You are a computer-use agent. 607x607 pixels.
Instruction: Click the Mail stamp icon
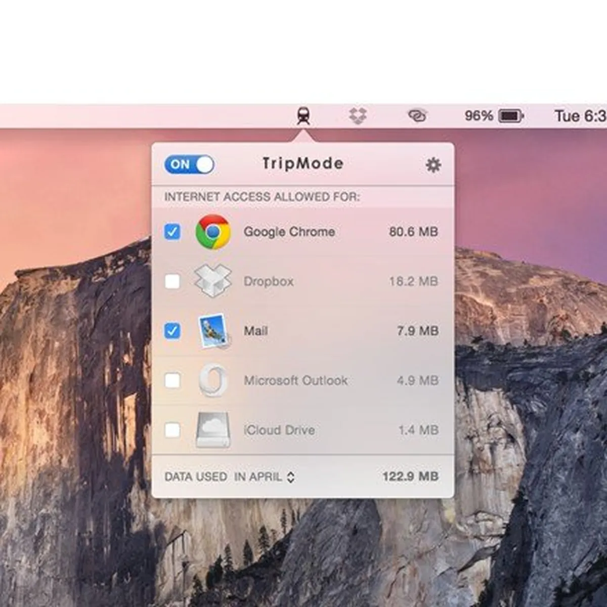[x=214, y=331]
